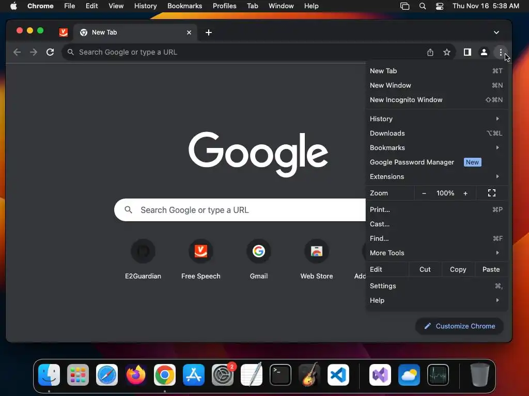The height and width of the screenshot is (396, 529).
Task: Open the Tab menu in menu bar
Action: (252, 6)
